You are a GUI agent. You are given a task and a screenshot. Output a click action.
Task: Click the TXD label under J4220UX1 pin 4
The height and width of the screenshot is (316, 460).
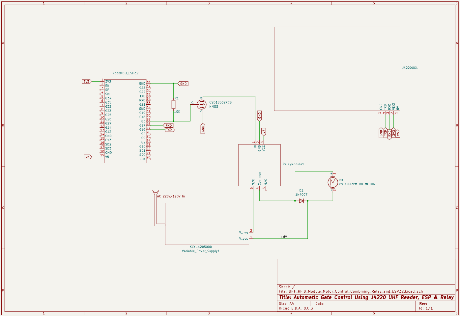tap(385, 132)
